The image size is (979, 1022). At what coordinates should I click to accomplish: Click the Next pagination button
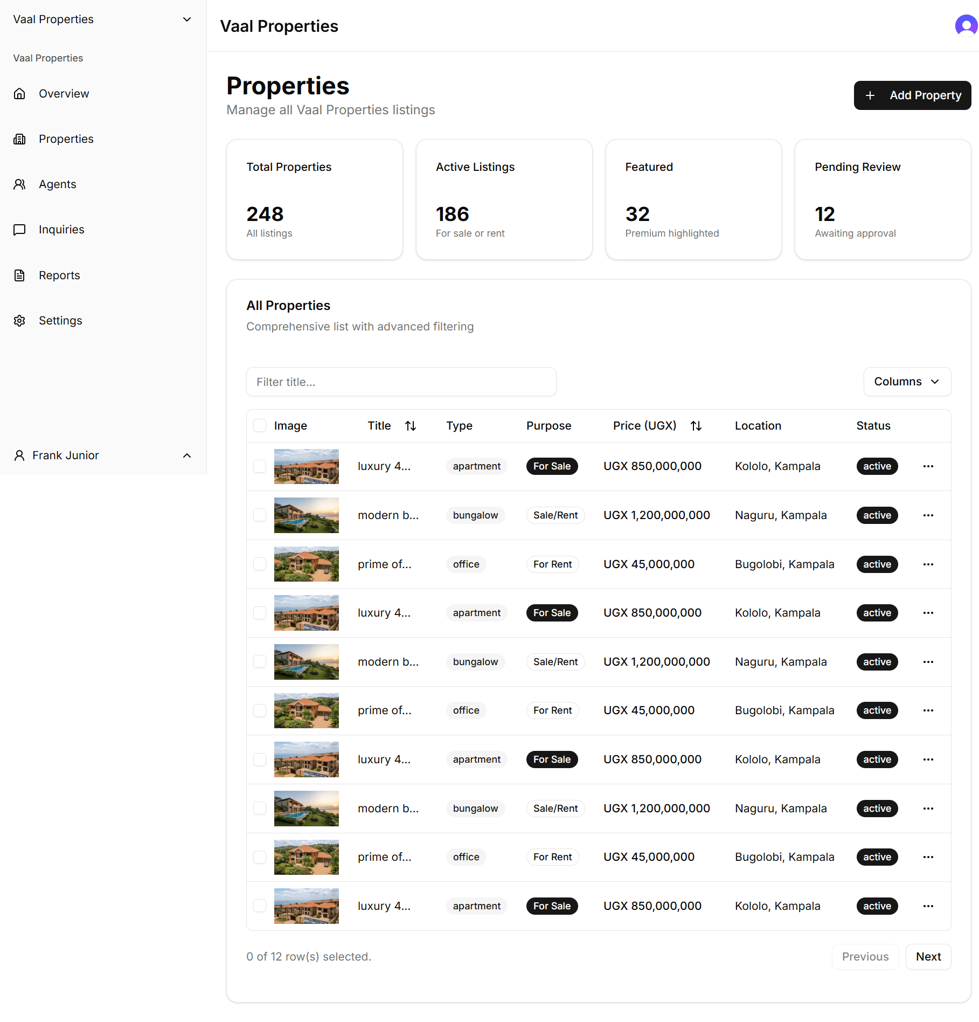point(928,957)
